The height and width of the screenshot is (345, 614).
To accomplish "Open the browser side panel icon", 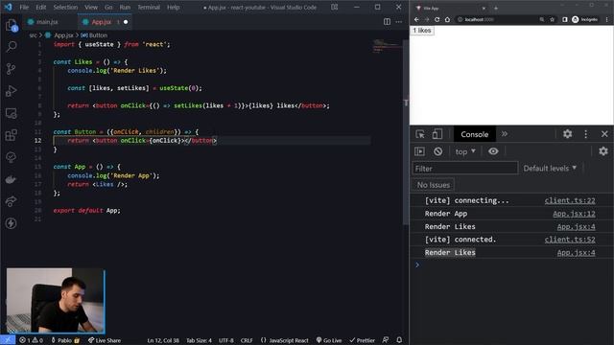I will click(565, 19).
